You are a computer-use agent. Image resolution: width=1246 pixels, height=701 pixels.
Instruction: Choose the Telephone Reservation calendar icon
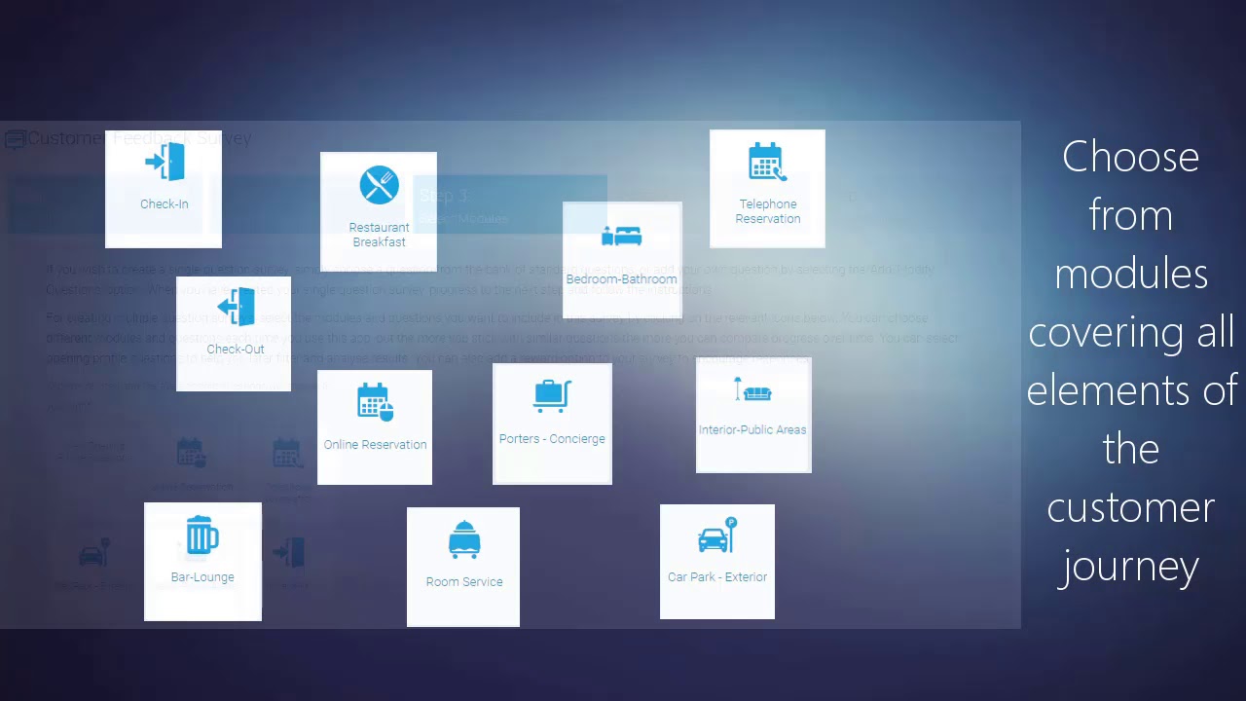click(x=767, y=163)
